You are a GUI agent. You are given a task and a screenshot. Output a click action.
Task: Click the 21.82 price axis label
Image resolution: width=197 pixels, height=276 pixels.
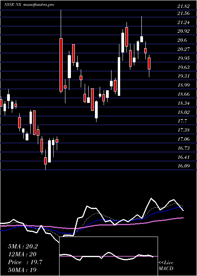click(x=184, y=6)
